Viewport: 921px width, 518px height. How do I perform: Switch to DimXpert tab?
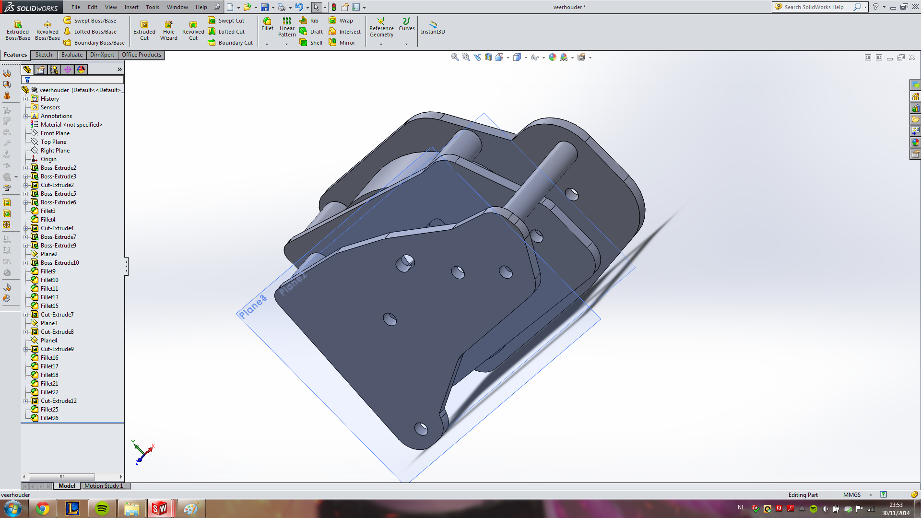tap(102, 55)
